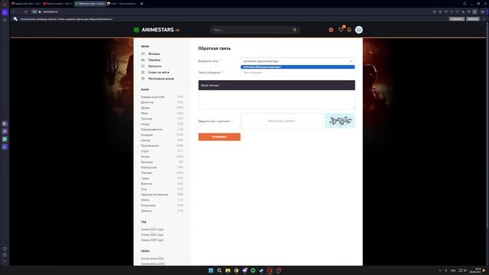The width and height of the screenshot is (489, 275).
Task: Open the Аниме 2023 года link
Action: (152, 229)
